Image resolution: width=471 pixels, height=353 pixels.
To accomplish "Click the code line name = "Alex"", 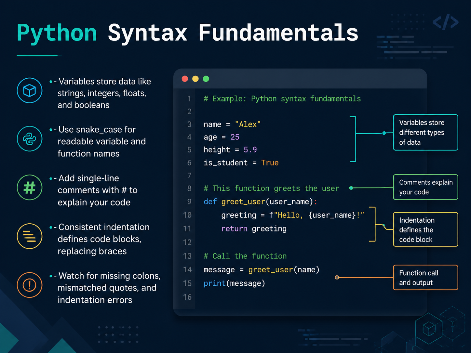I will 232,124.
